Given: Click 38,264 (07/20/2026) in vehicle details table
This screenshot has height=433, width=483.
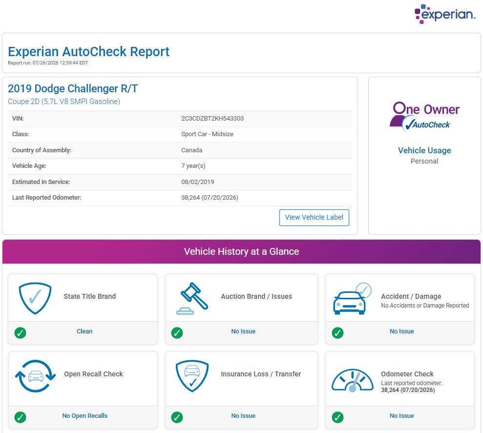Looking at the screenshot, I should (x=210, y=198).
